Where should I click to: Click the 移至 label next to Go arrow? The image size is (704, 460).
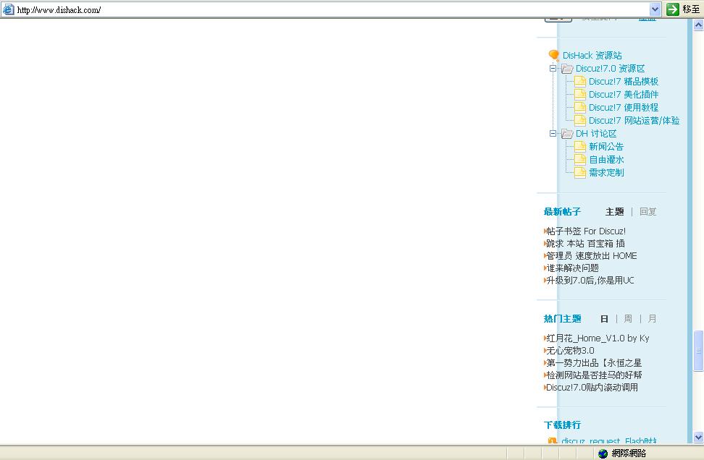tap(691, 9)
